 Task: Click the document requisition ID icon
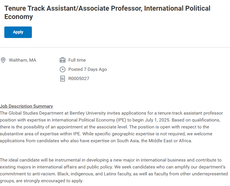pos(62,79)
